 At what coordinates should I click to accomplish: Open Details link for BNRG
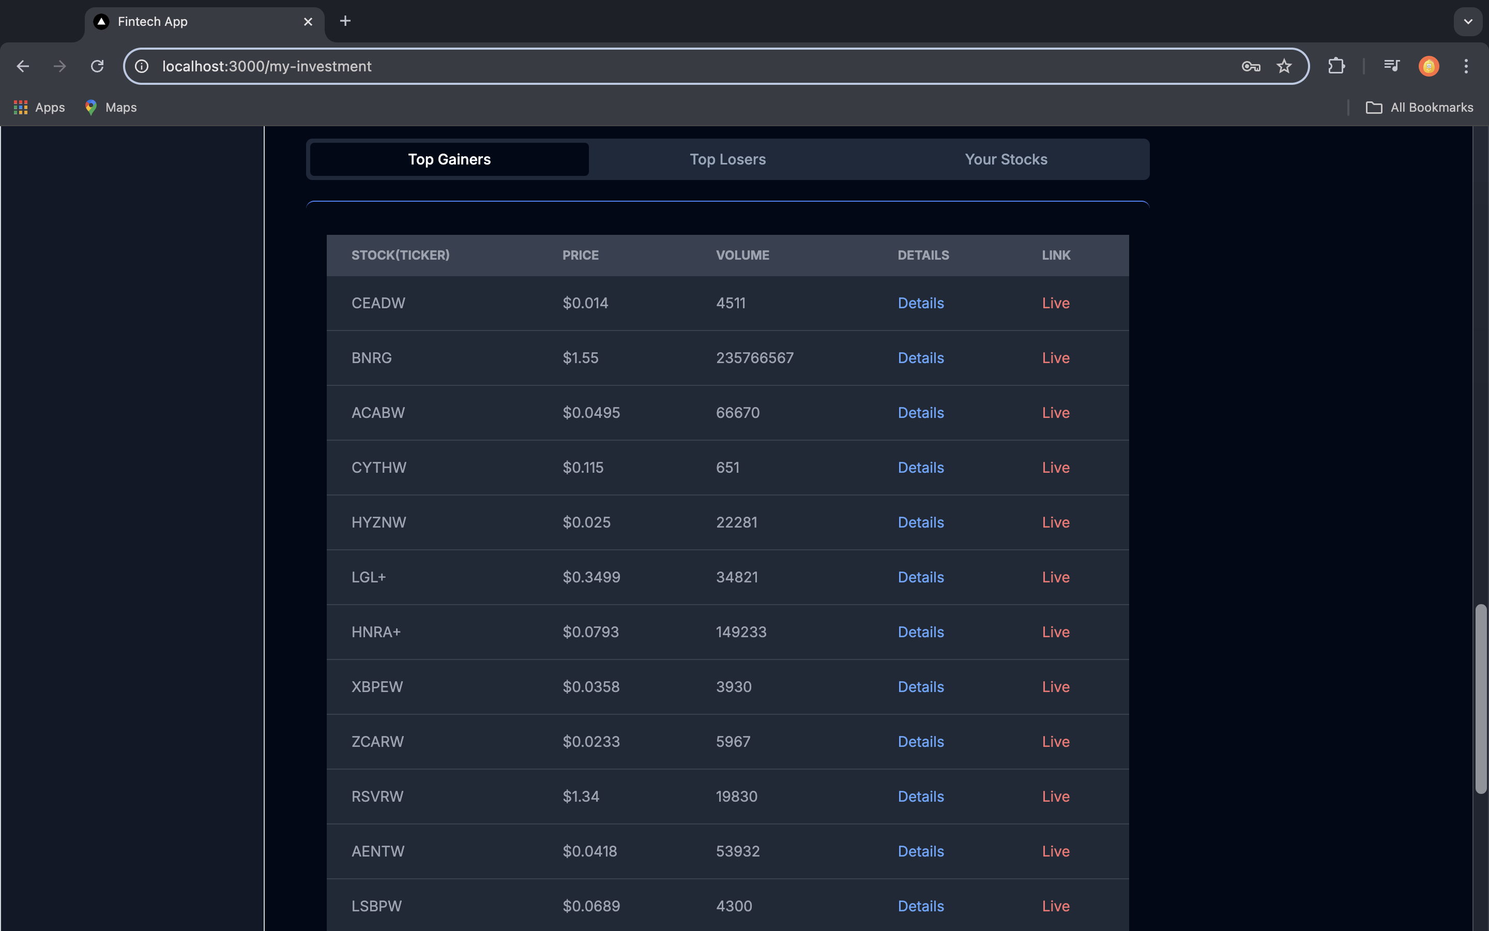[920, 358]
